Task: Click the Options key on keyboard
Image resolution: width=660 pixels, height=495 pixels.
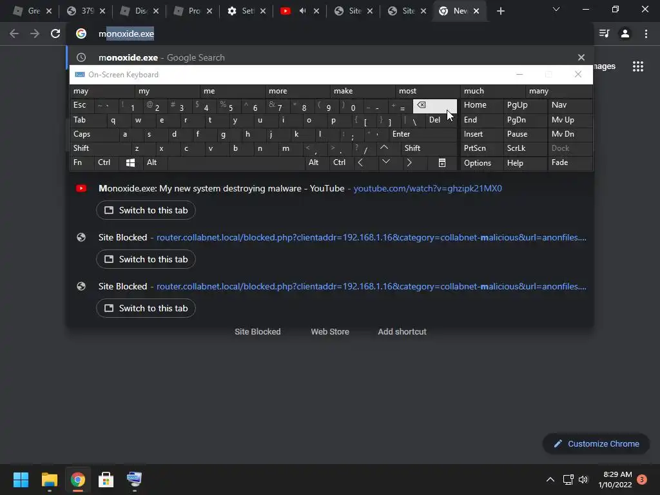Action: (481, 163)
